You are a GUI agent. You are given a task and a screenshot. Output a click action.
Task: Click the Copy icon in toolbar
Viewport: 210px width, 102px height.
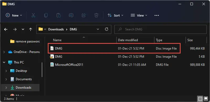click(46, 15)
